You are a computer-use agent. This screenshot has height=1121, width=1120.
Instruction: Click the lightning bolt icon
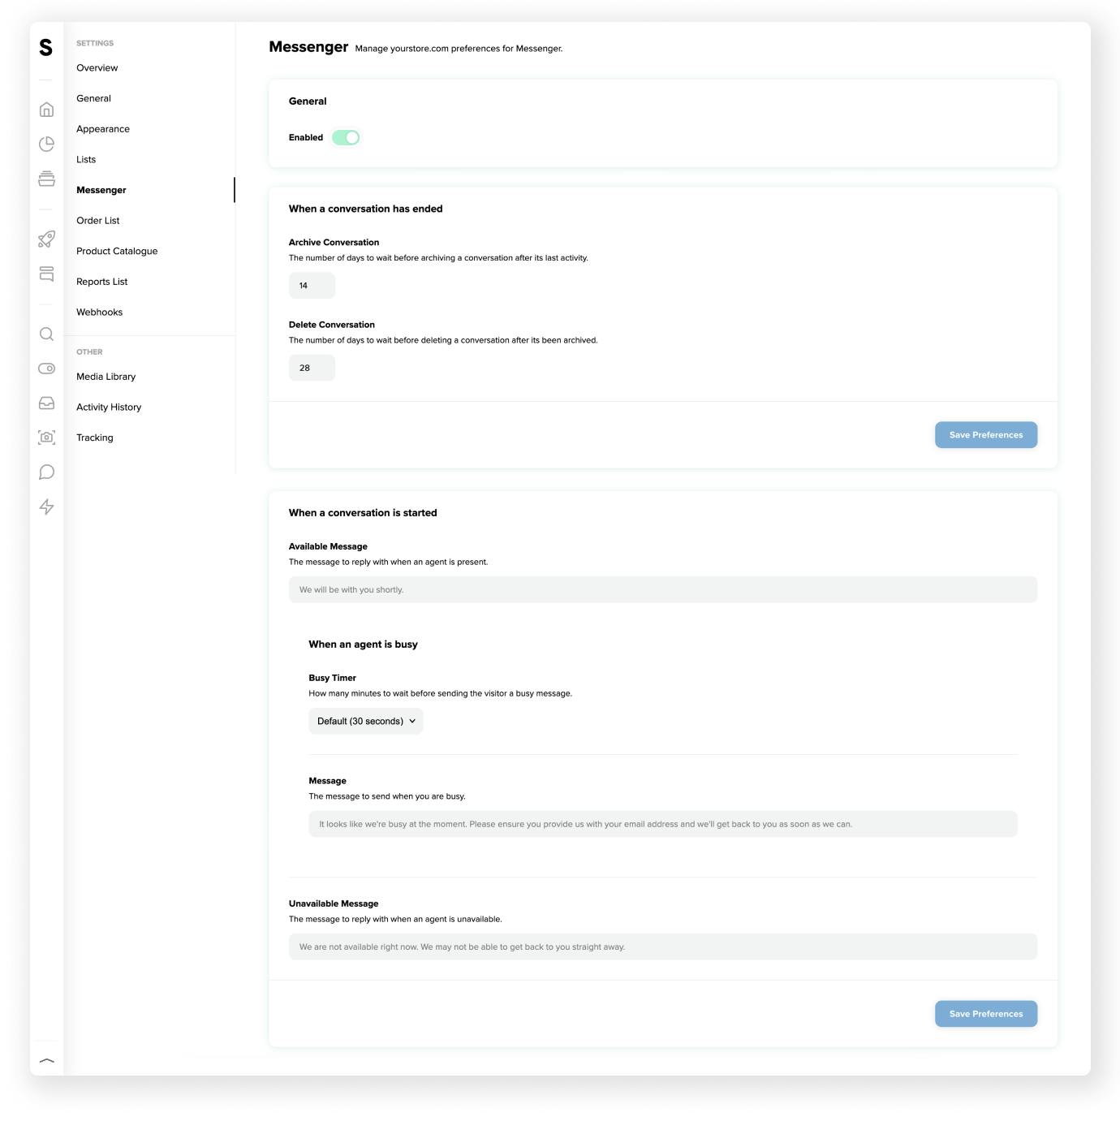(47, 507)
